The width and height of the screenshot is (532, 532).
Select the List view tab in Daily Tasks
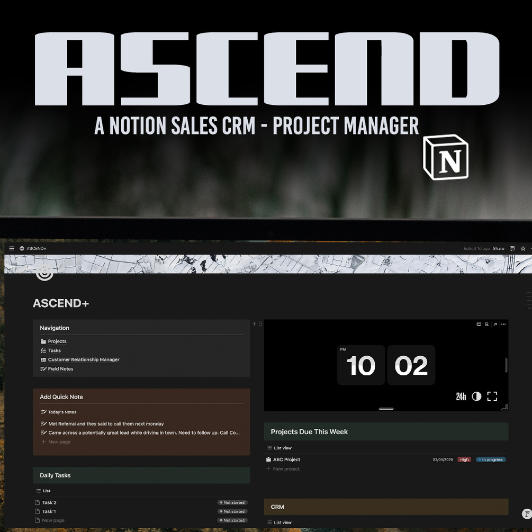43,491
